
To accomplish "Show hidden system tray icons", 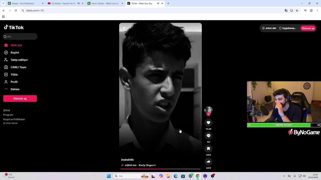I will click(x=284, y=176).
